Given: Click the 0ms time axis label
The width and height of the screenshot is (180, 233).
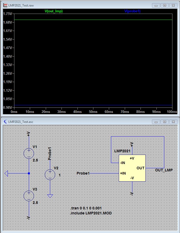Looking at the screenshot, I should click(14, 112).
